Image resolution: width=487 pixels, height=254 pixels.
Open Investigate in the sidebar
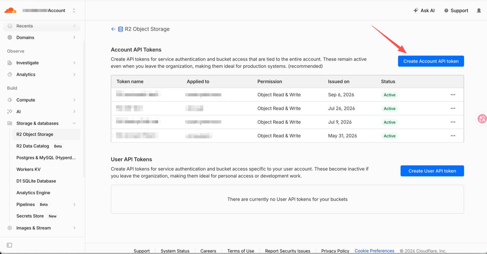point(42,63)
